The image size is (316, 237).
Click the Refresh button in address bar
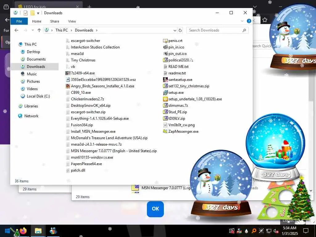point(180,30)
